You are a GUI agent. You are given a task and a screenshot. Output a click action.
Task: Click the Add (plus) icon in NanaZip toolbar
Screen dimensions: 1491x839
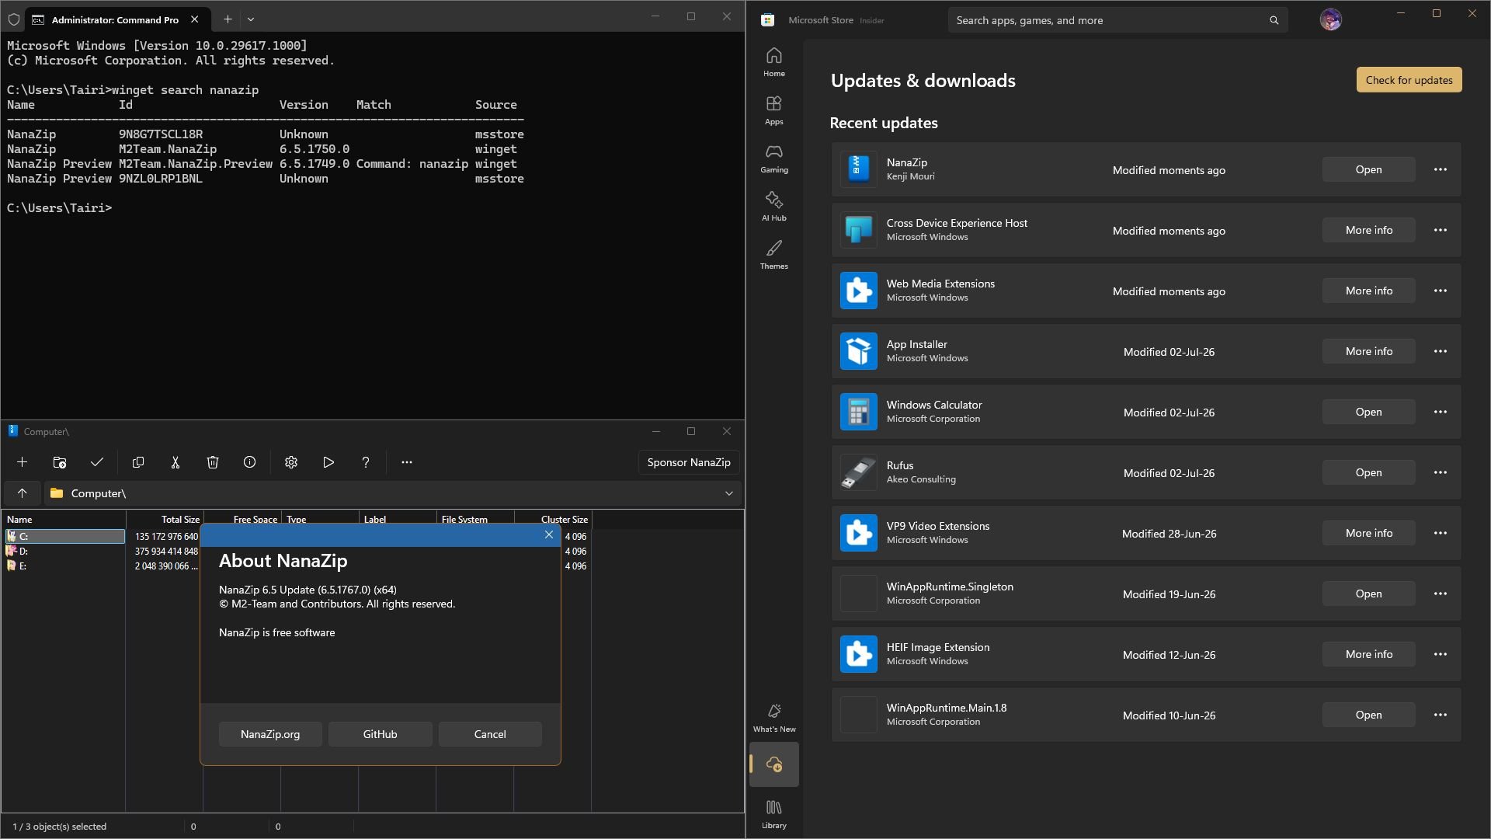pyautogui.click(x=22, y=462)
